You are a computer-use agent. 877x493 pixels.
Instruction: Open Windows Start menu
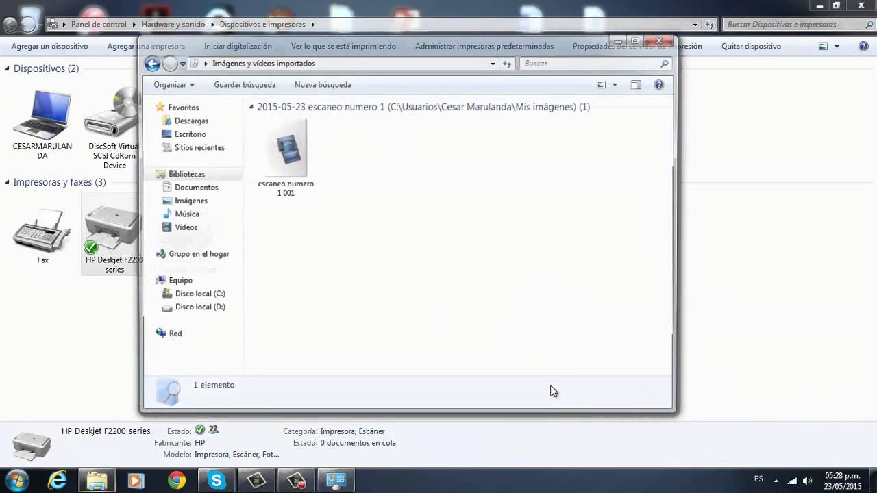(x=17, y=481)
